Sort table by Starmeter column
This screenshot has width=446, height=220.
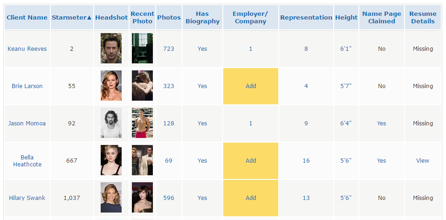pyautogui.click(x=72, y=18)
